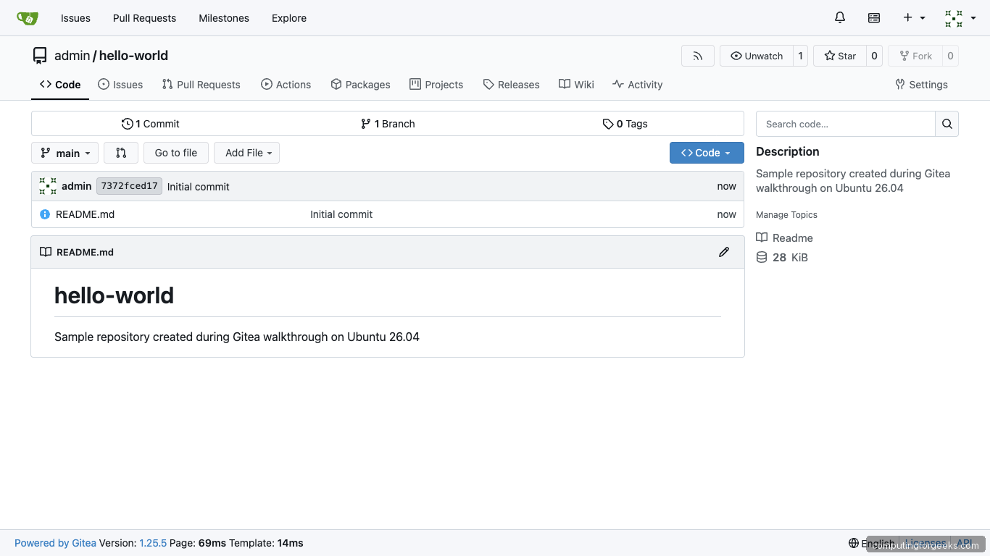The height and width of the screenshot is (556, 990).
Task: Open the blue Code dropdown
Action: point(706,153)
